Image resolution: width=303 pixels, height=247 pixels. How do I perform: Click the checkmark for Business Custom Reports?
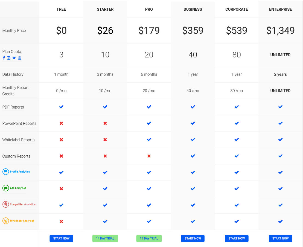[193, 156]
